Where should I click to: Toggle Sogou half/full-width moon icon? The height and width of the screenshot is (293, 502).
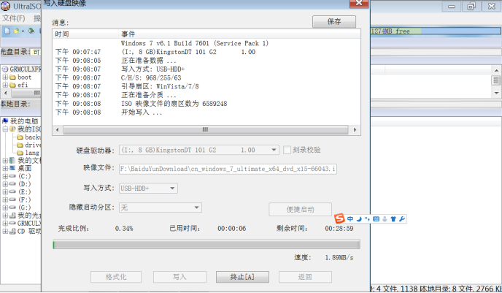(359, 219)
